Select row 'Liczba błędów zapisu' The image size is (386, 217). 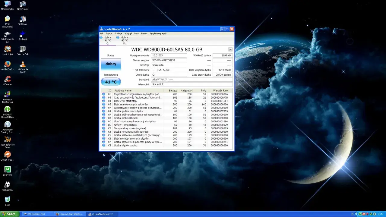167,145
